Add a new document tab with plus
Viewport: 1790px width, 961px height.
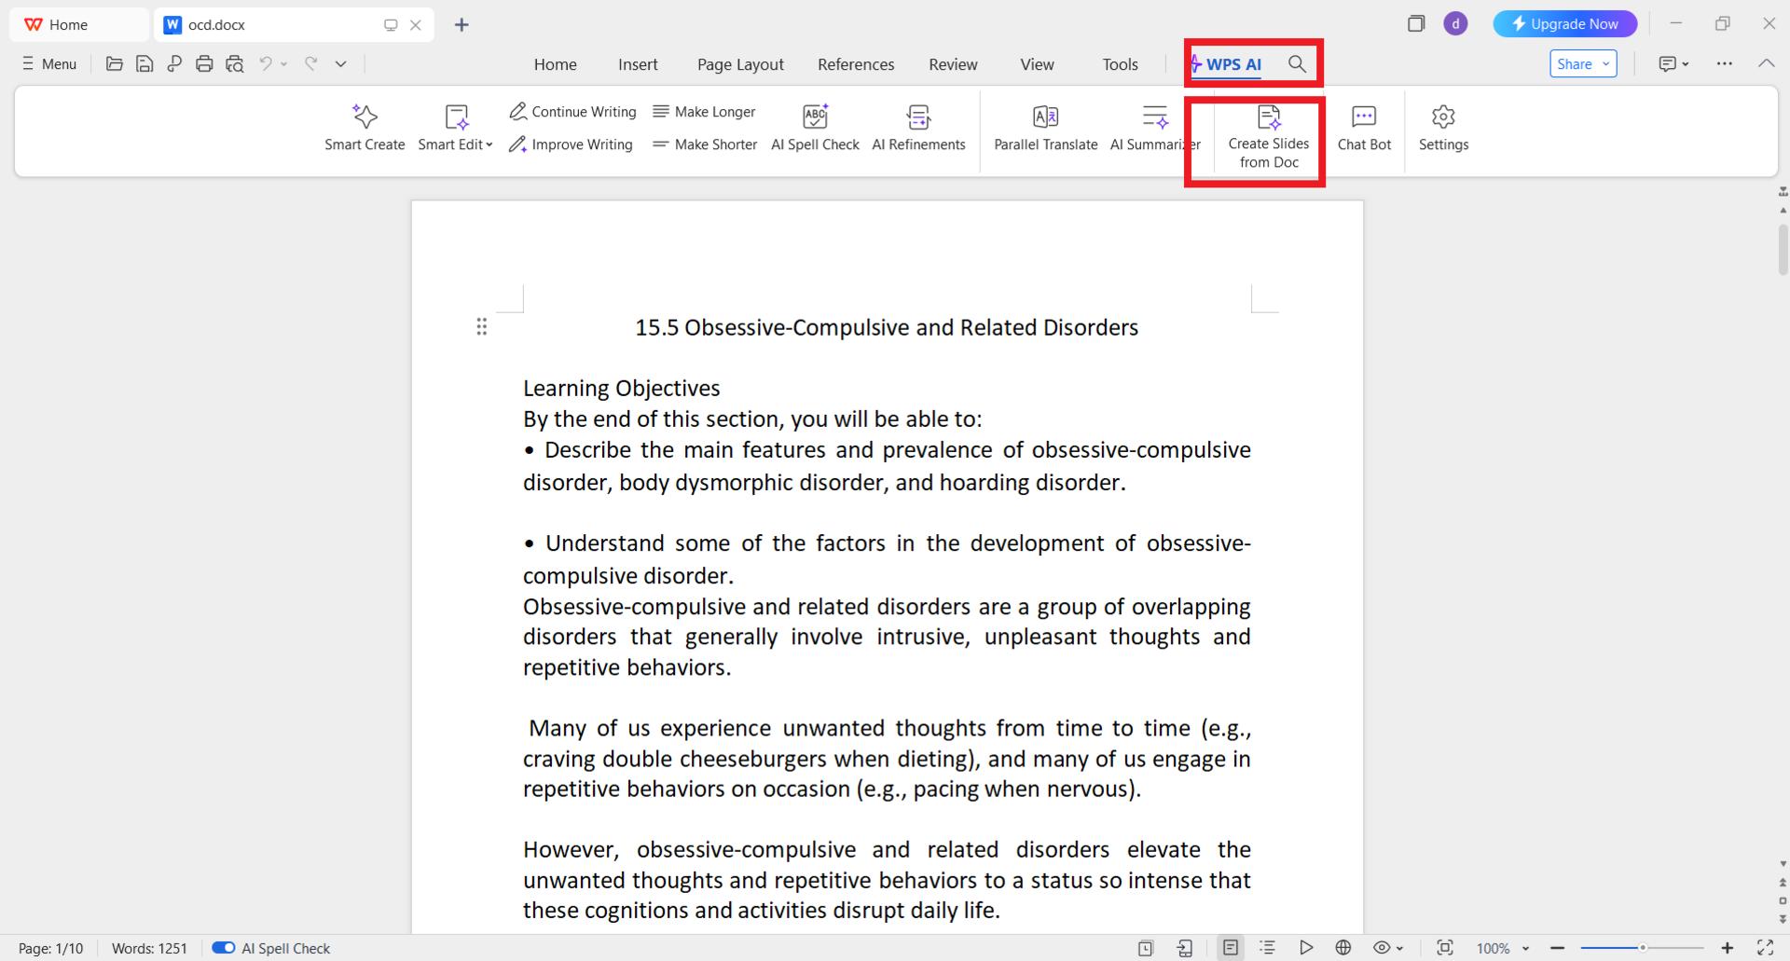(x=461, y=24)
